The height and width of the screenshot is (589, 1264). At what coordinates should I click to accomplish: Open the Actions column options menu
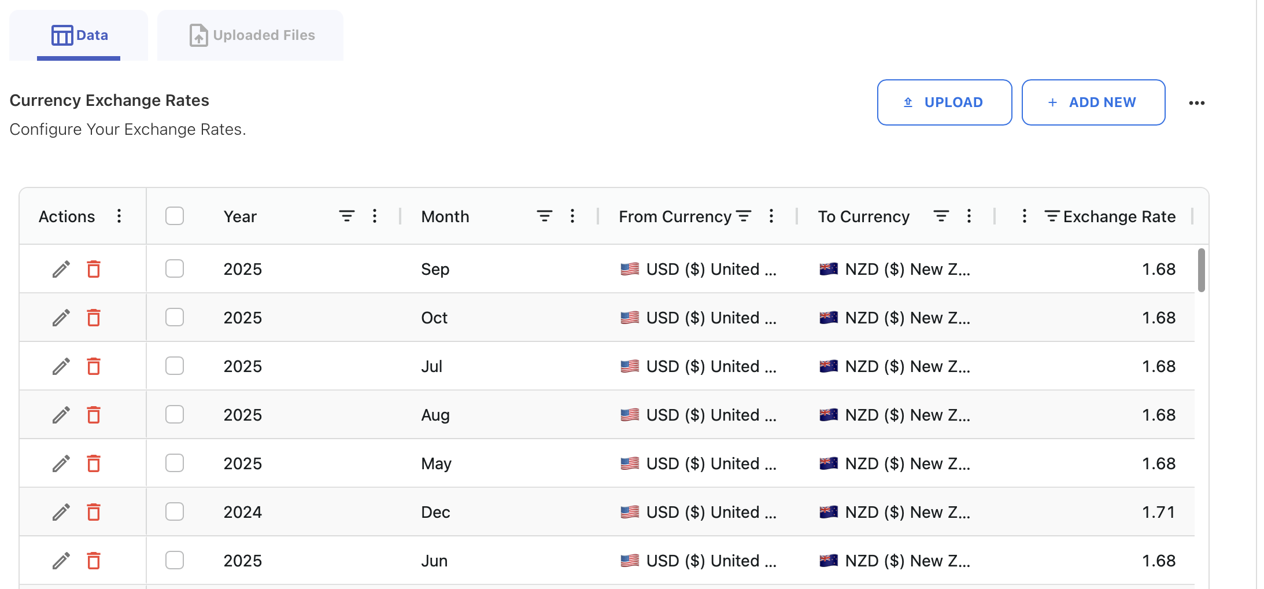click(x=119, y=216)
